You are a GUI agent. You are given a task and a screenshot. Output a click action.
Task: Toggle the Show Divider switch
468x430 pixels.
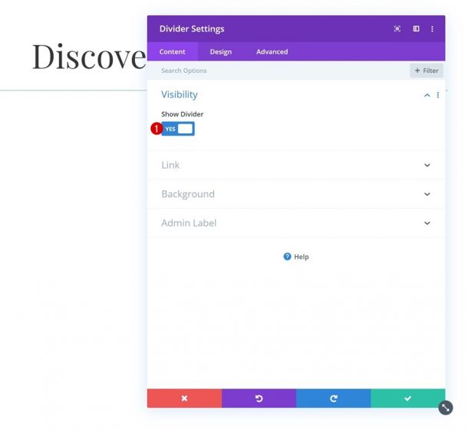pyautogui.click(x=178, y=129)
